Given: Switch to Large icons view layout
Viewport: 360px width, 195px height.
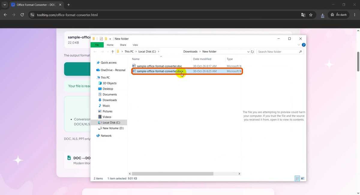Looking at the screenshot, I should (303, 178).
